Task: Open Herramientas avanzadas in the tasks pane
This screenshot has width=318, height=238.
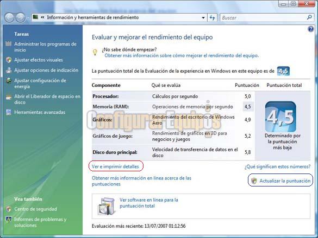Action: pos(40,112)
